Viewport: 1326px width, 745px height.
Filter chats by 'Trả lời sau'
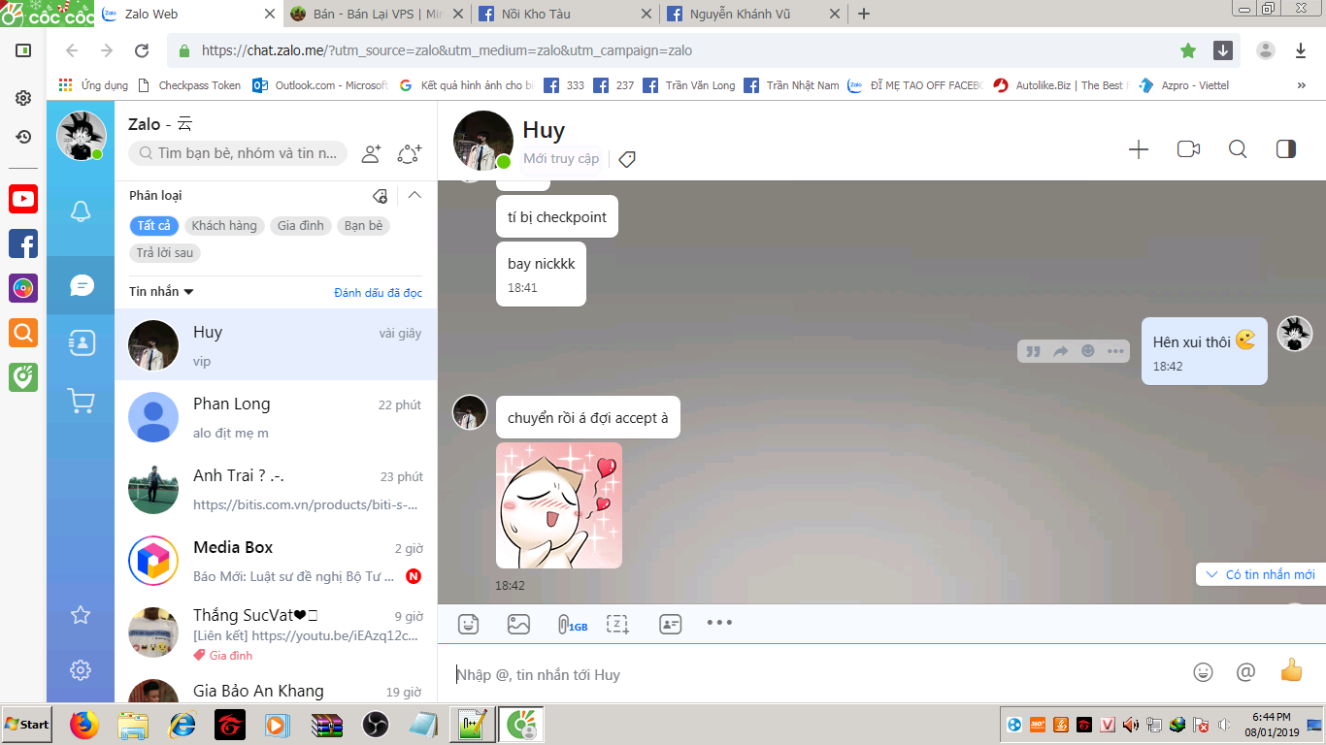[x=165, y=253]
